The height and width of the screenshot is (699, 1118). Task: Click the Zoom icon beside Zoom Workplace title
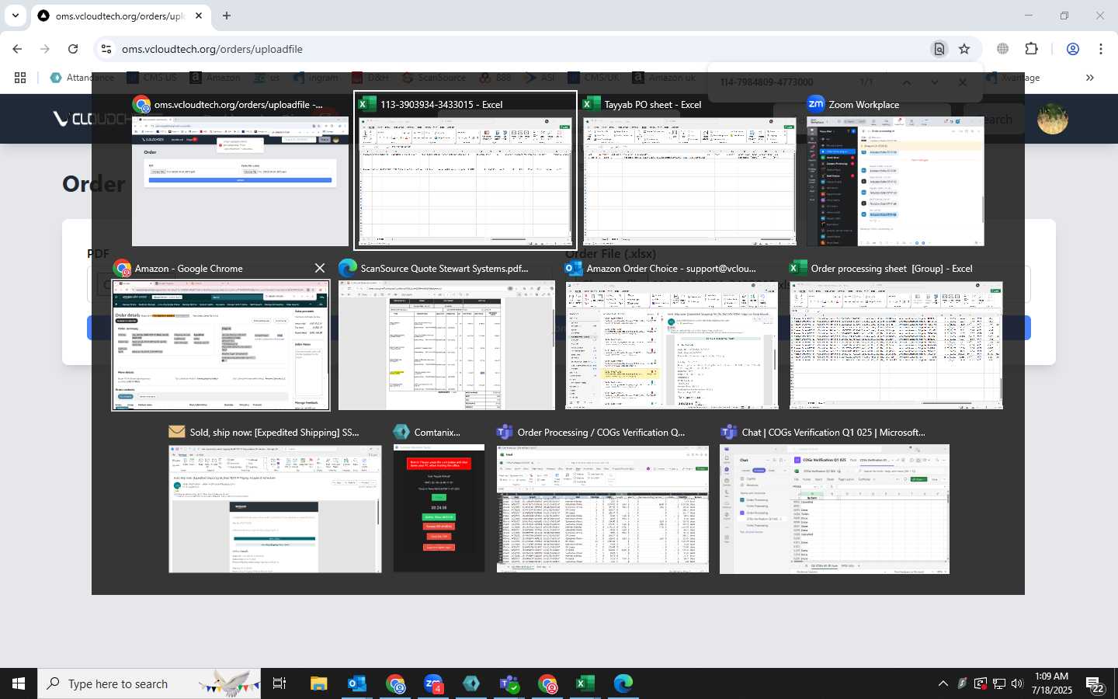pos(816,104)
